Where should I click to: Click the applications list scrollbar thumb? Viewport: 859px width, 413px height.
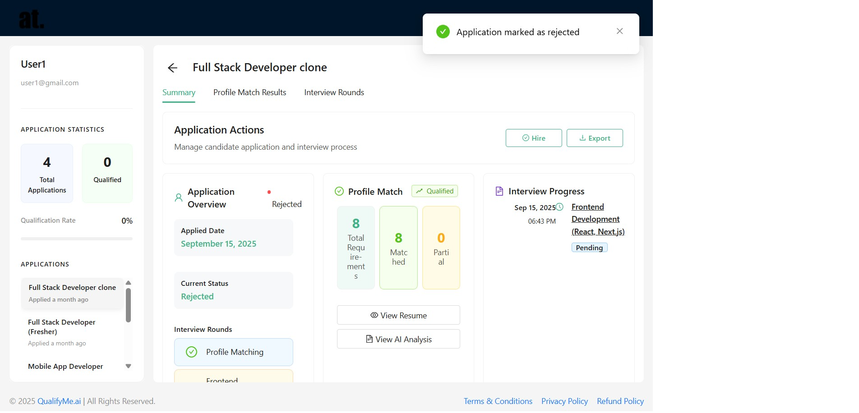point(128,305)
